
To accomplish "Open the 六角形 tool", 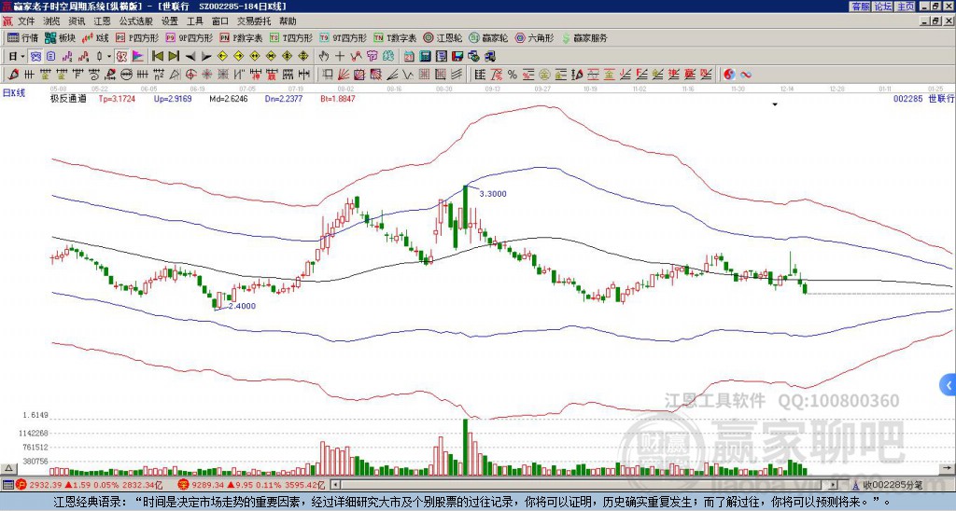I will 535,37.
